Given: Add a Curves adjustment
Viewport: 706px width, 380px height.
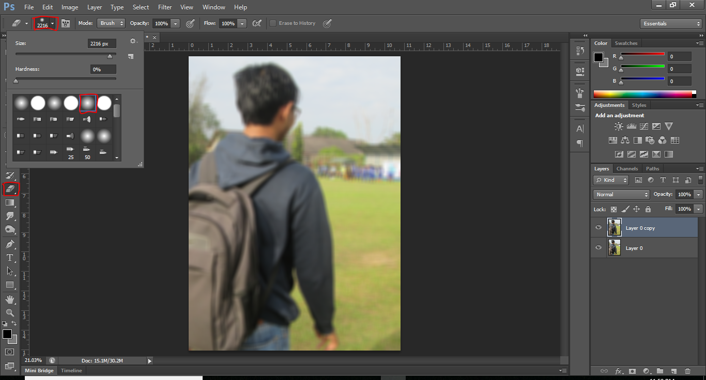Looking at the screenshot, I should point(643,126).
